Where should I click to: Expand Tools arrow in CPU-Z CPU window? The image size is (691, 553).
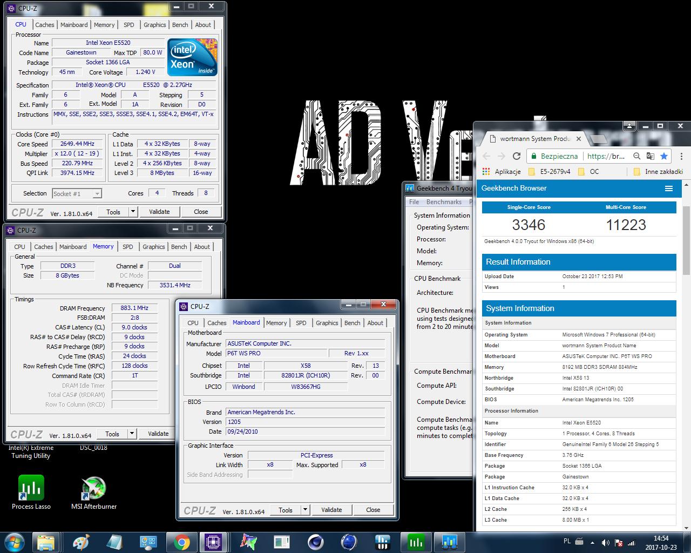pos(133,212)
